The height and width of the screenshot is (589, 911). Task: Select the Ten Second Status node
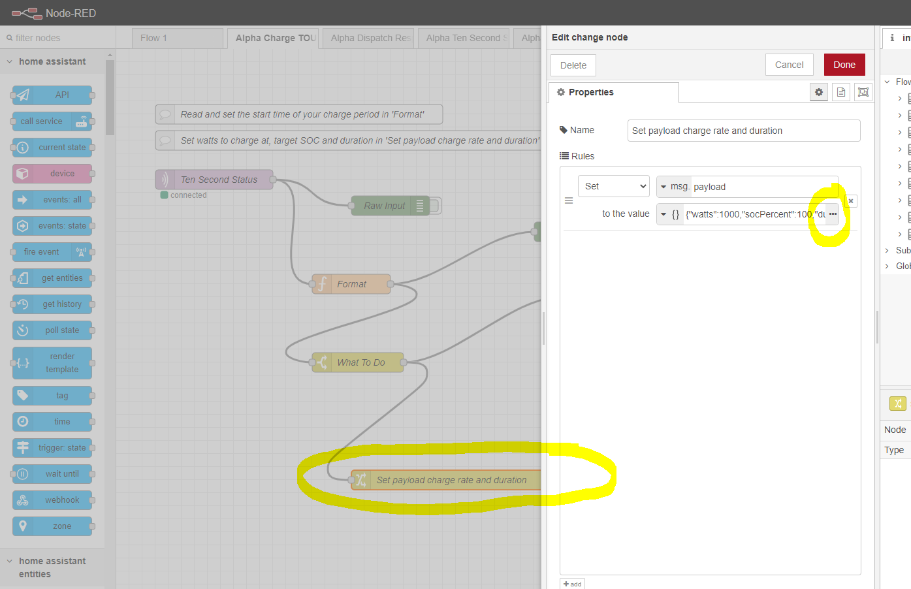214,180
